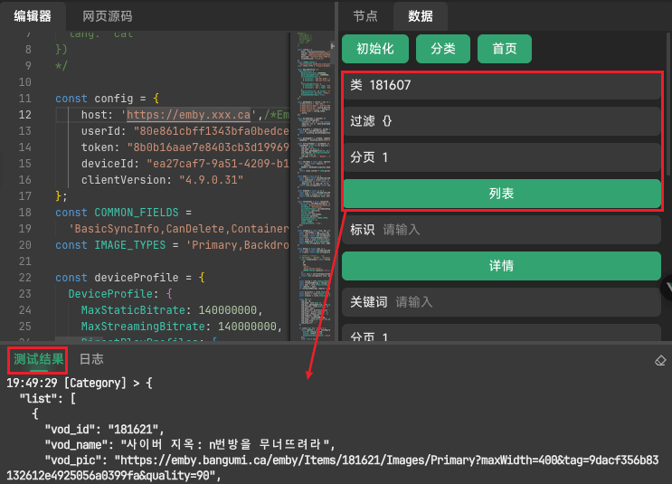
Task: Switch to the 编辑器 tab
Action: (x=33, y=16)
